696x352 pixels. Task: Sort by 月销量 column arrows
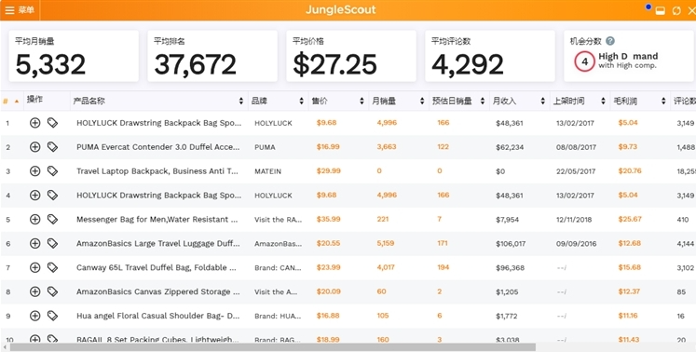(422, 102)
